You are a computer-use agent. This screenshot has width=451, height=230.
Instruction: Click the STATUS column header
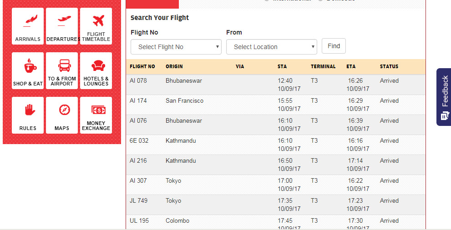(389, 66)
